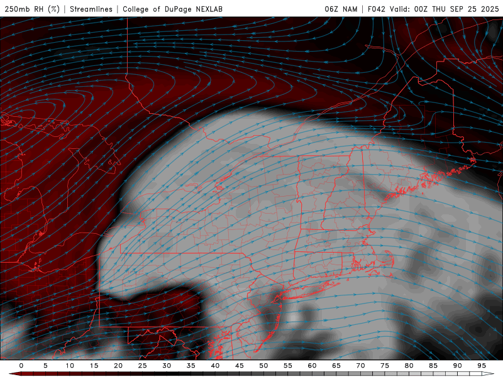Click 'College of DuPage NEXLAB' text
The width and height of the screenshot is (503, 377).
(172, 9)
